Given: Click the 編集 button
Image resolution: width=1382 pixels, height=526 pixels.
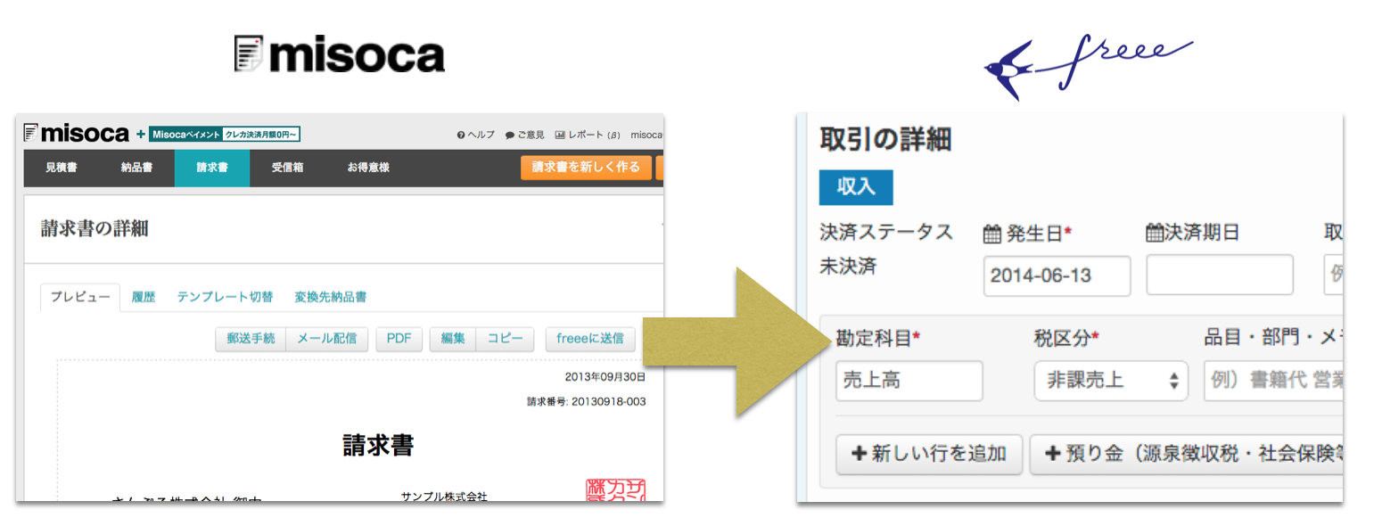Looking at the screenshot, I should point(453,339).
